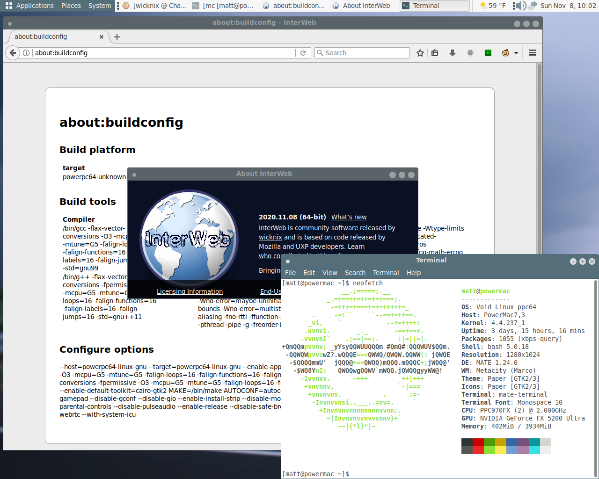Switch to the wicknix @ Cha... taskbar window
The image size is (599, 479).
(154, 6)
